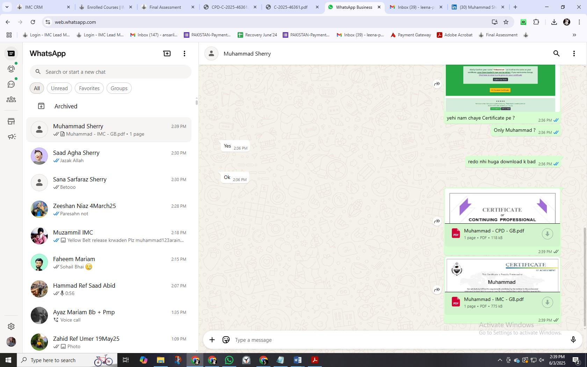Open the Hammad Ref Saad Abid chat
The height and width of the screenshot is (367, 587).
pyautogui.click(x=109, y=289)
